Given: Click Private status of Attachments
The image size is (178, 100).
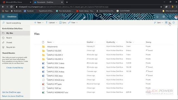Looking at the screenshot, I should (148, 46).
